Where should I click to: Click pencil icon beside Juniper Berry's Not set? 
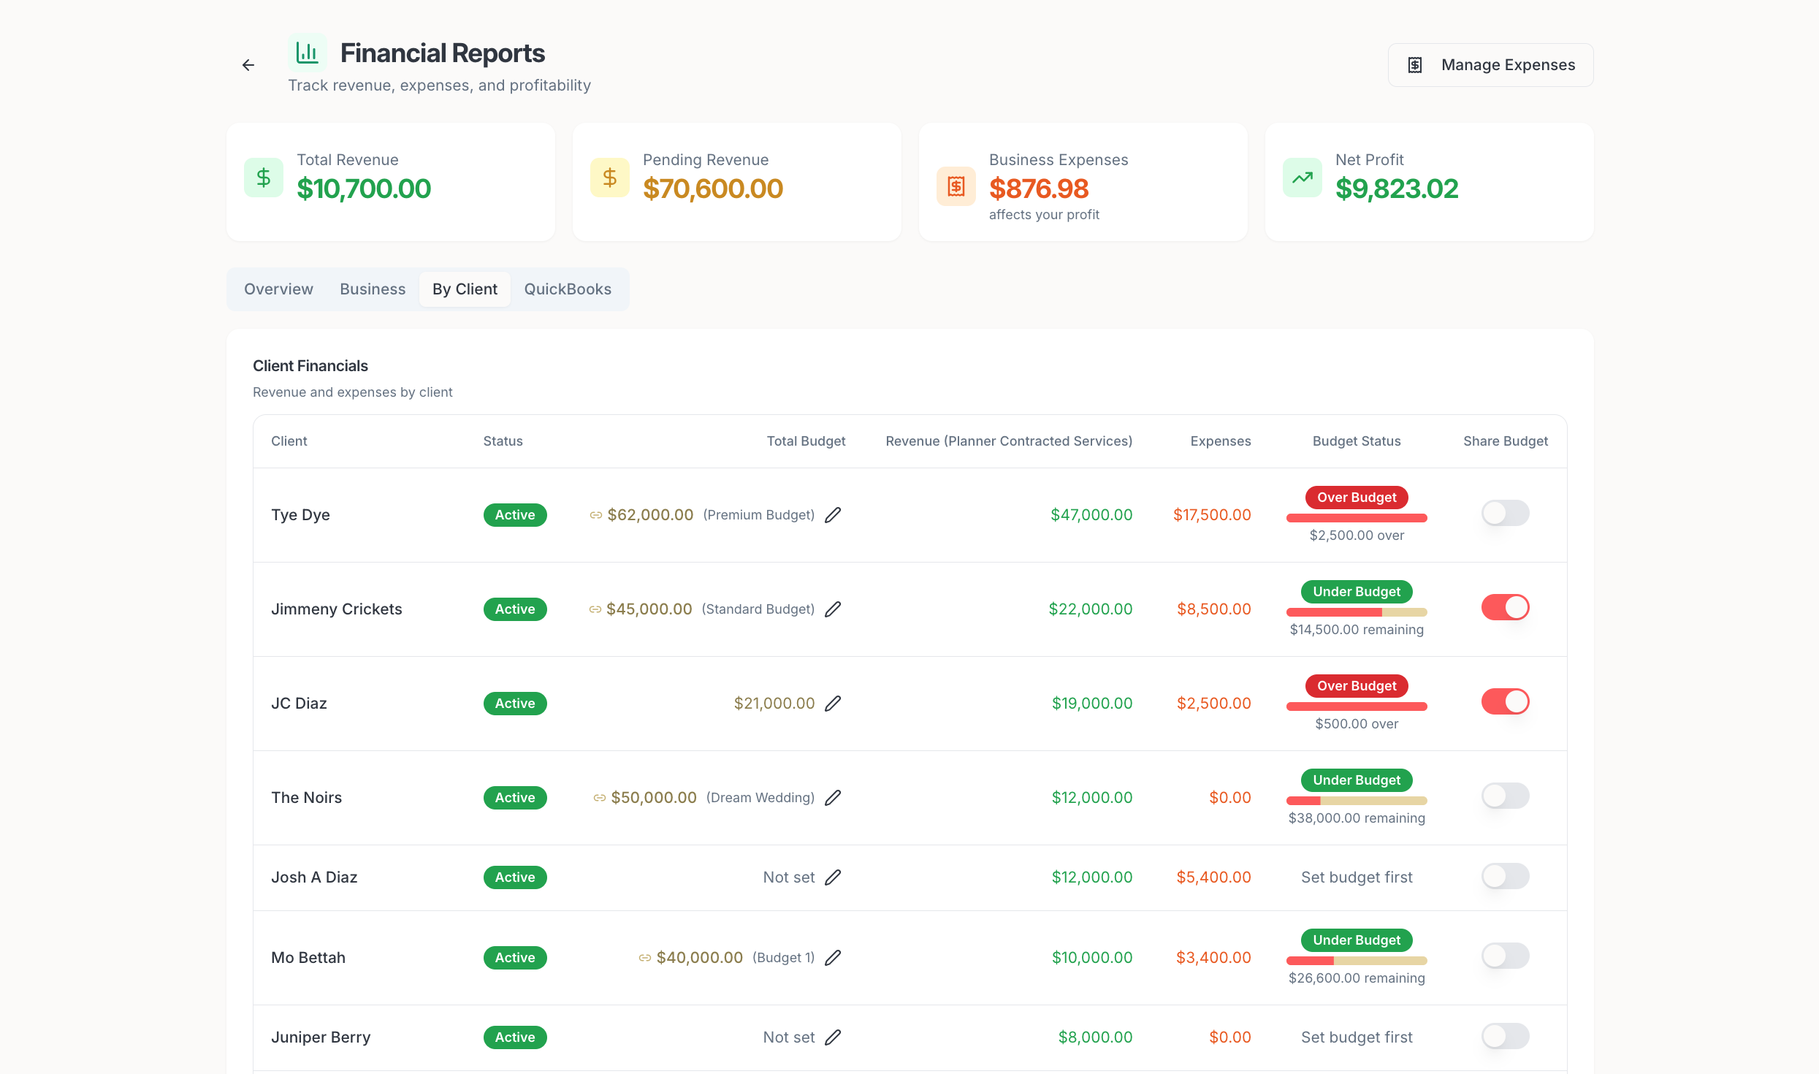pyautogui.click(x=833, y=1037)
